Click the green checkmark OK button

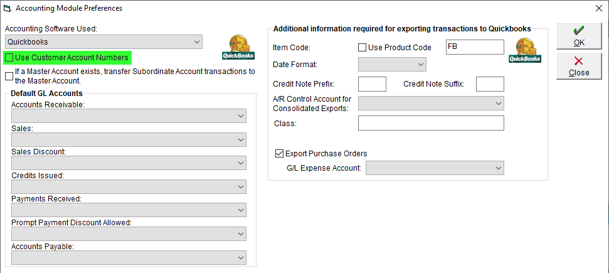[x=579, y=36]
